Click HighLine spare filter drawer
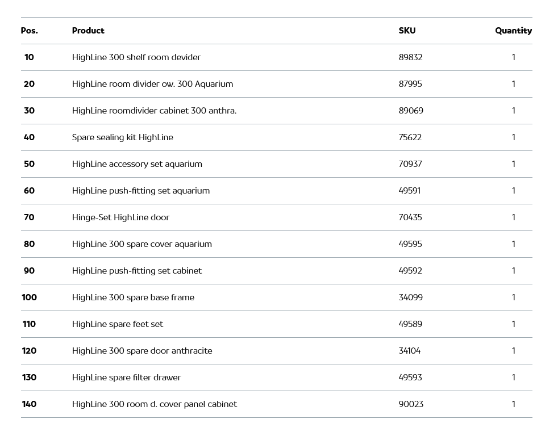The image size is (537, 432). (x=126, y=378)
